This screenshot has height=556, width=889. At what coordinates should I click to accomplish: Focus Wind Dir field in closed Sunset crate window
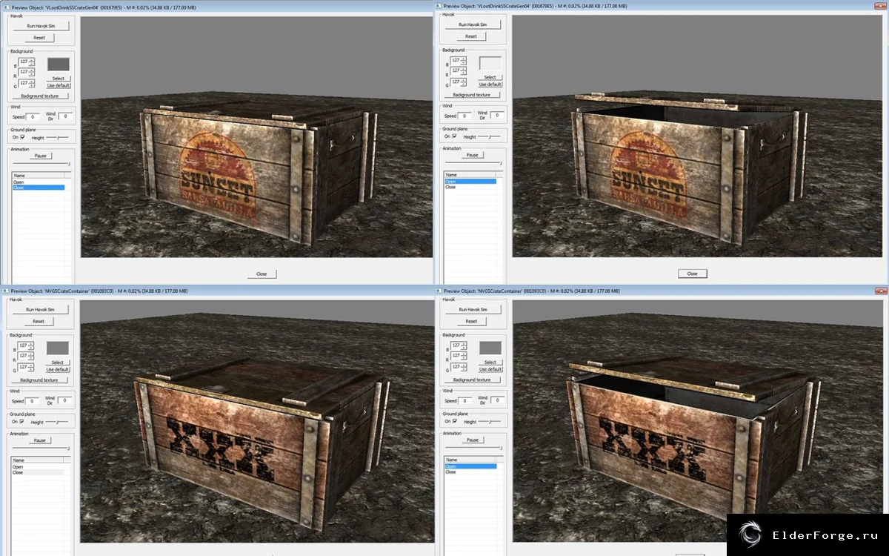[x=66, y=116]
